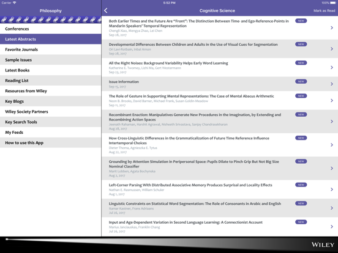Image resolution: width=338 pixels, height=253 pixels.
Task: Open Issue Information entry title
Action: tap(124, 82)
